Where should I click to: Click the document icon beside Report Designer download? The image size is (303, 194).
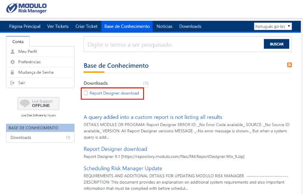tap(86, 93)
